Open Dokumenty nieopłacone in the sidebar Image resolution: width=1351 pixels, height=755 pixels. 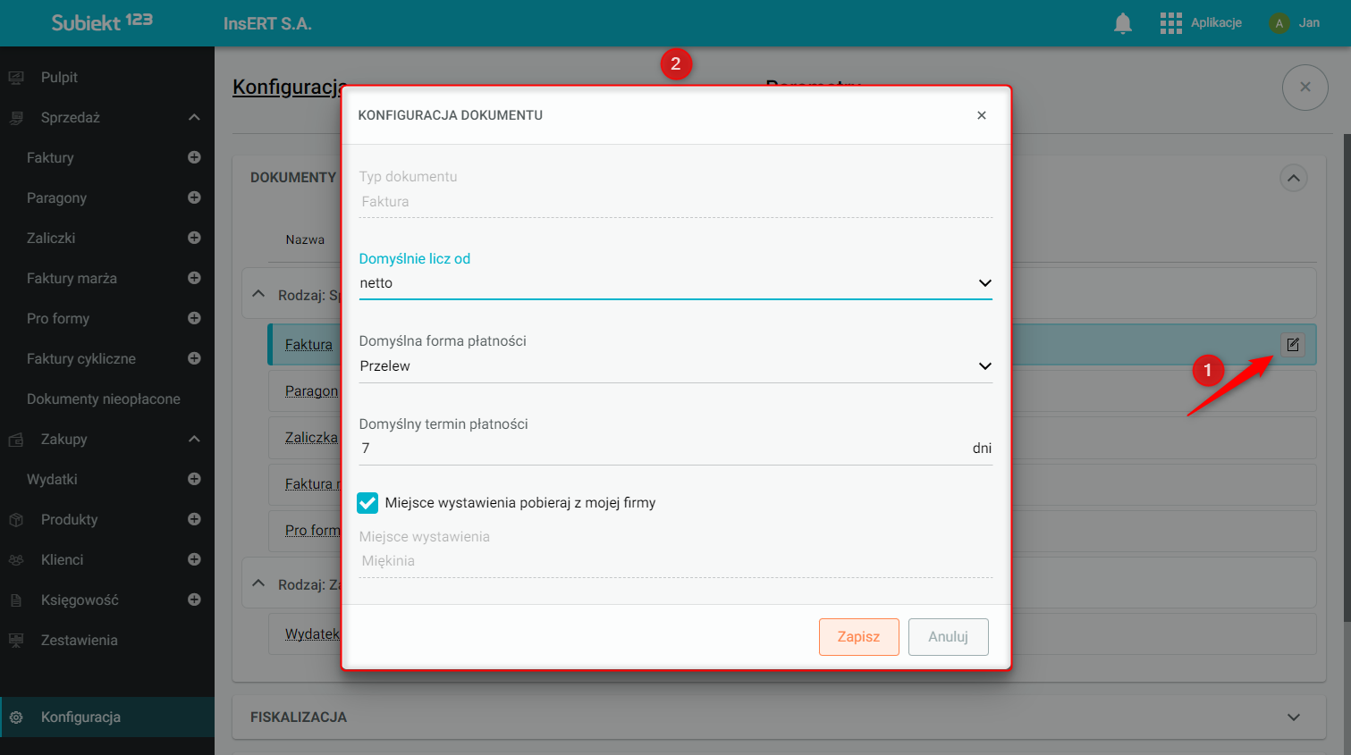[104, 399]
